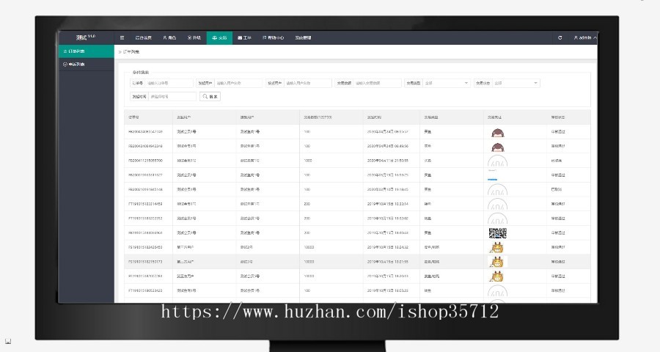
Task: Open cat thumbnail in highlighted FS191015182150173 row
Action: coord(497,262)
